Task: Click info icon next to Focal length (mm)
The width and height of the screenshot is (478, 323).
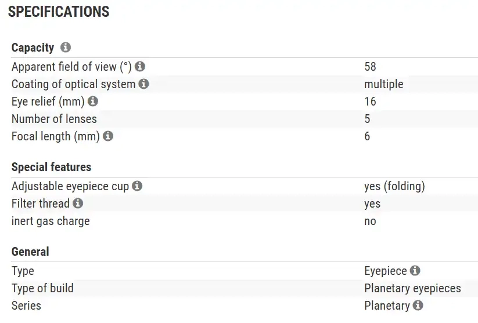Action: tap(108, 136)
